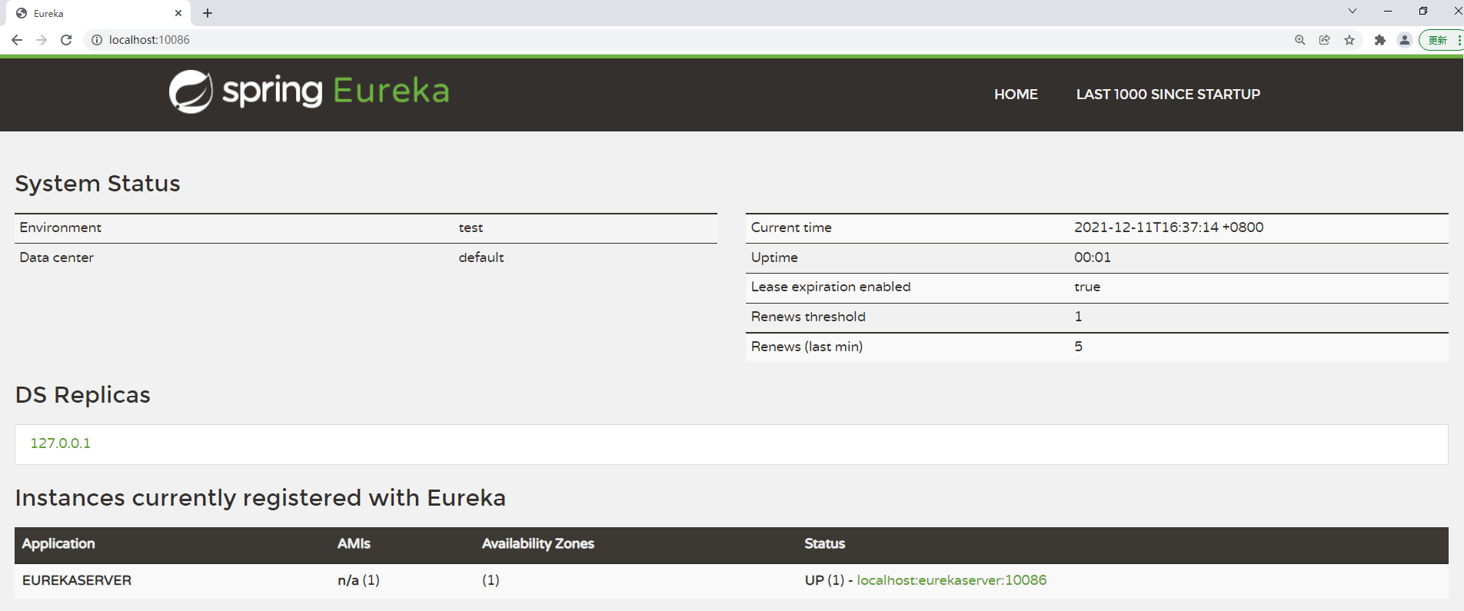Open LAST 1000 SINCE STARTUP page
This screenshot has height=611, width=1464.
(x=1168, y=95)
